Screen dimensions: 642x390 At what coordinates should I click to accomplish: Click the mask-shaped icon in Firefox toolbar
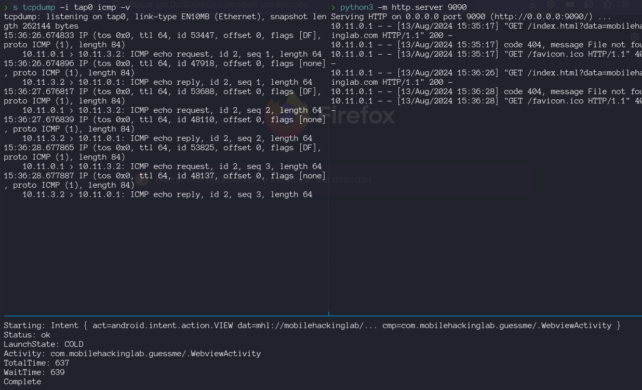coord(570,4)
